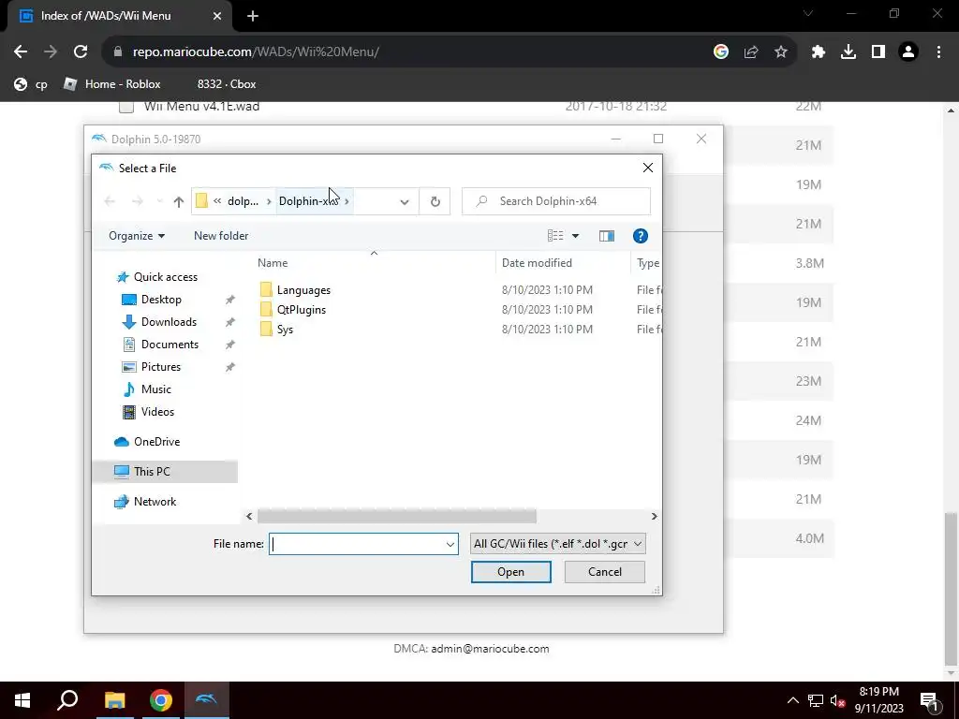Open Chrome profile avatar
Screen dimensions: 959x719
(x=908, y=52)
